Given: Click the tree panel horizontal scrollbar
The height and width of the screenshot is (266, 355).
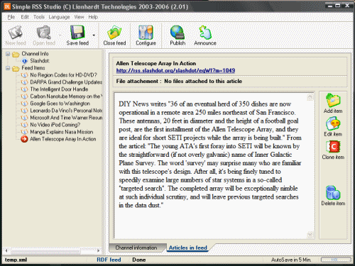Looking at the screenshot, I should pyautogui.click(x=52, y=250).
